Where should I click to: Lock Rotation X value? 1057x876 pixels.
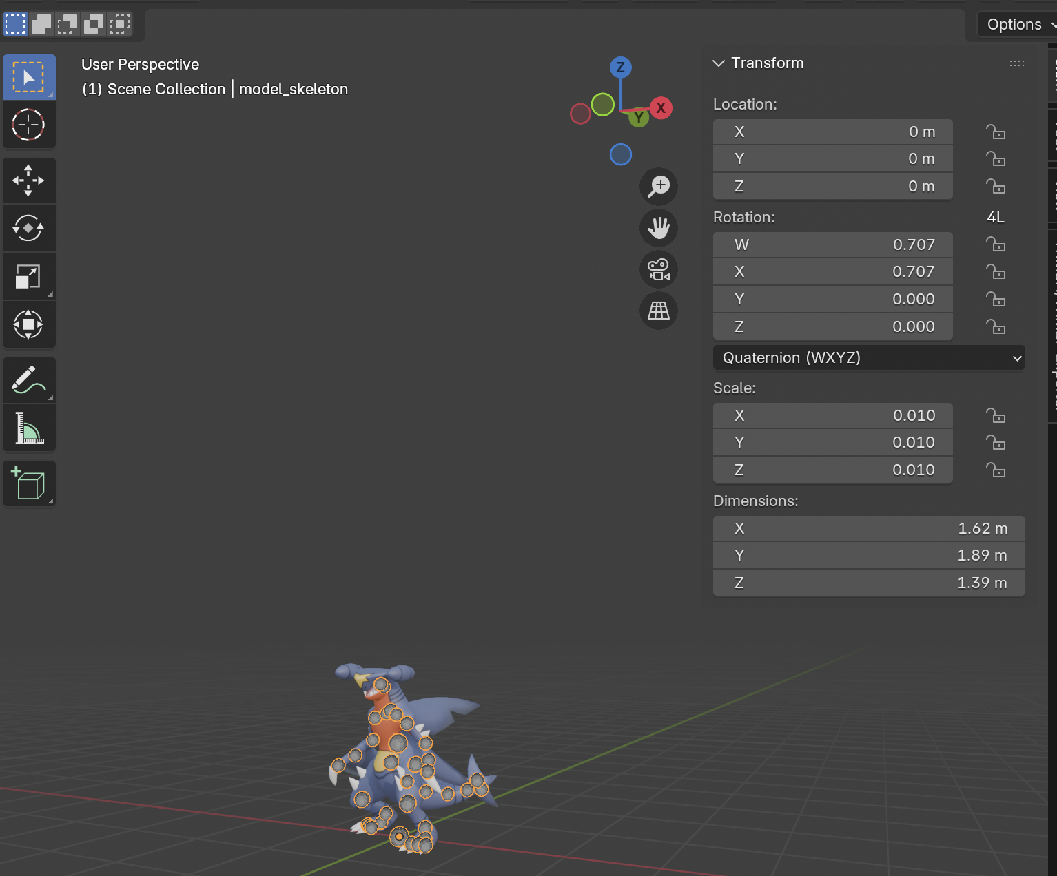(x=996, y=272)
